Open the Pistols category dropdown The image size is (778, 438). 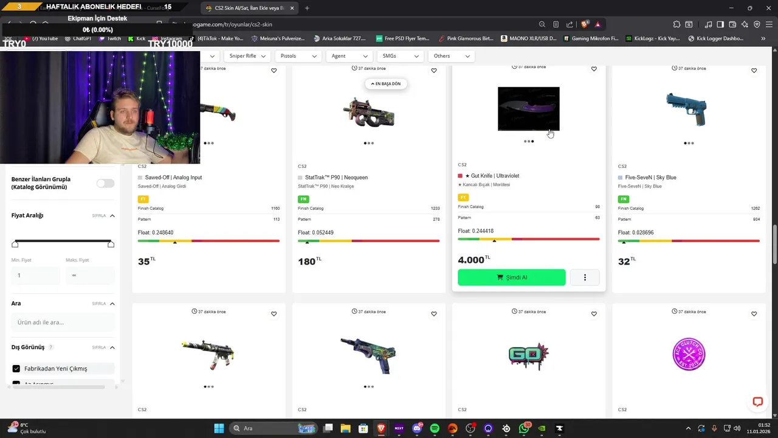coord(298,56)
